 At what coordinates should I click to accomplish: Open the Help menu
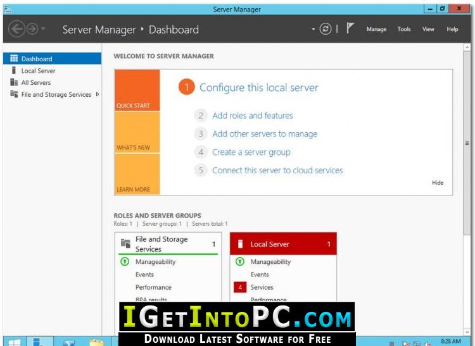click(x=452, y=29)
